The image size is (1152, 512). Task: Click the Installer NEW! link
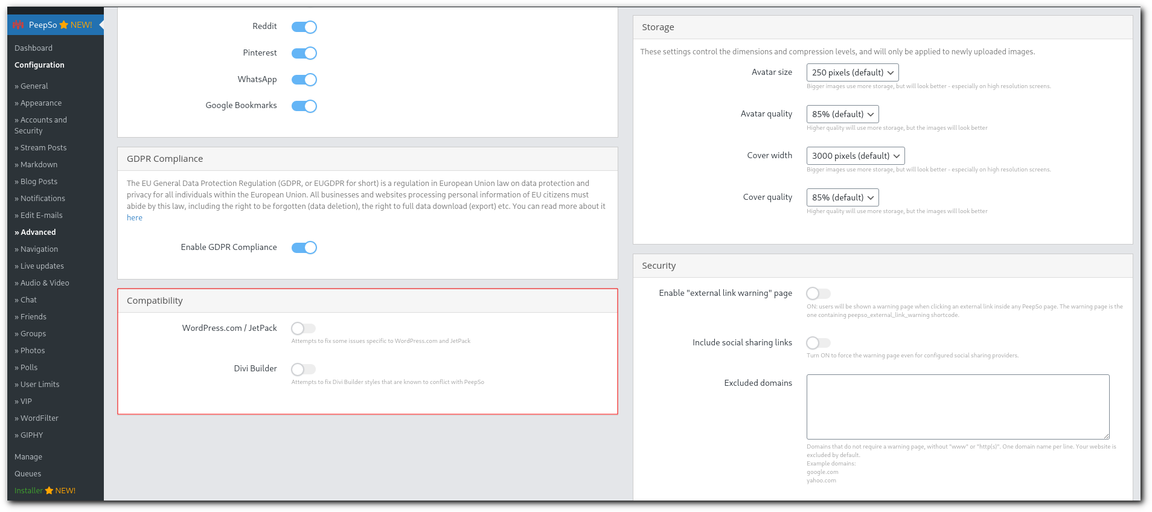45,491
